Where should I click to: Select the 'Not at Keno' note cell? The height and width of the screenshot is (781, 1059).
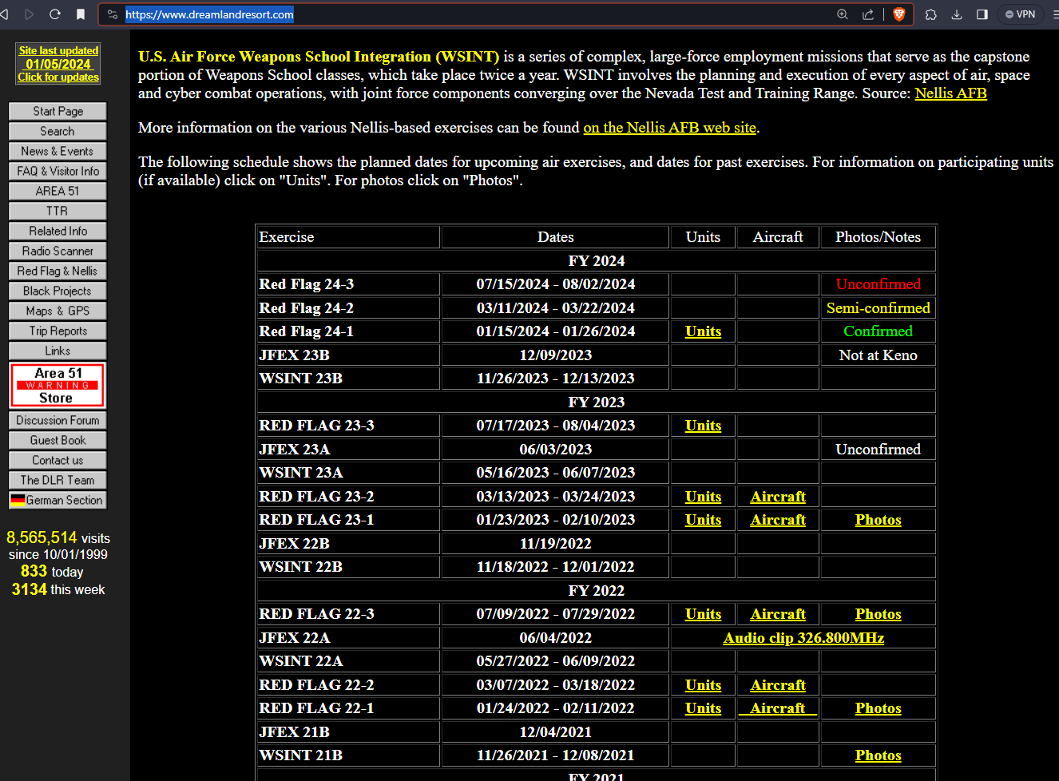(x=878, y=355)
